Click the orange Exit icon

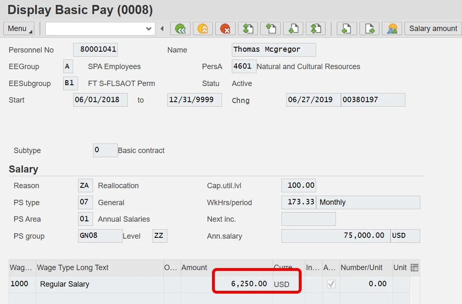[203, 29]
